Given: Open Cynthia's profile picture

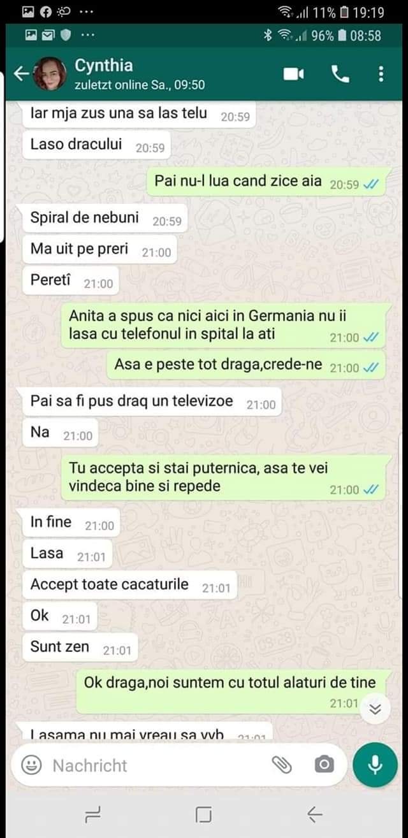Looking at the screenshot, I should pos(50,74).
